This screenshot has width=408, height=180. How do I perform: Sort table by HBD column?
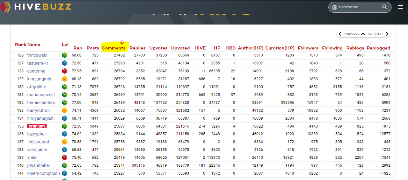click(x=230, y=48)
